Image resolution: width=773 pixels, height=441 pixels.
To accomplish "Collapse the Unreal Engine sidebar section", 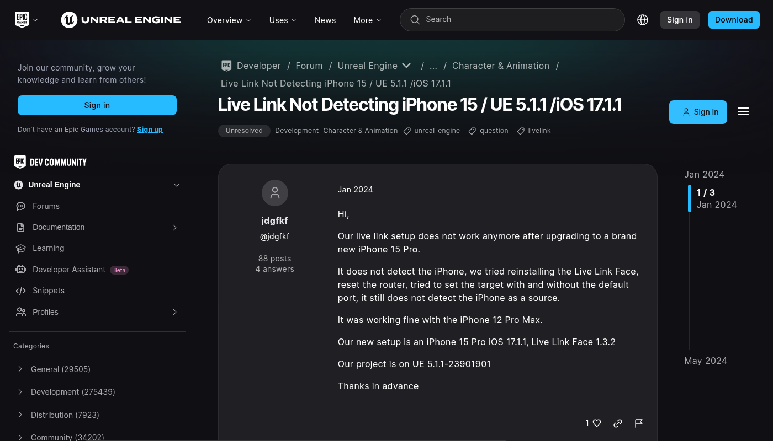I will (x=177, y=185).
